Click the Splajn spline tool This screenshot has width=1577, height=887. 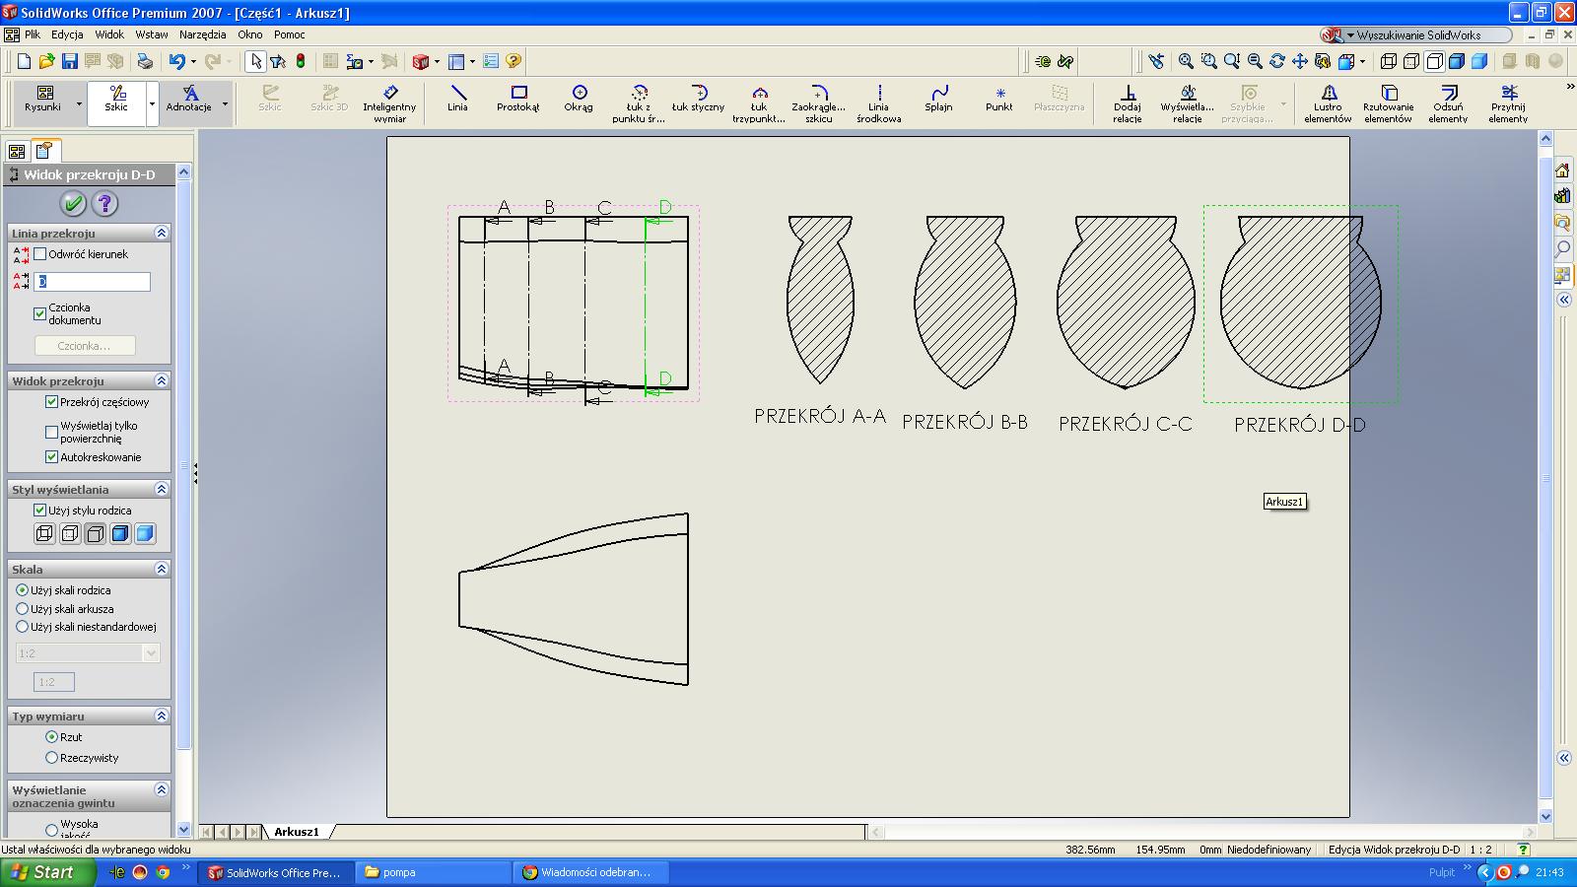tap(938, 99)
